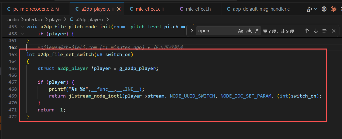342x139 pixels.
Task: Click the C icon on the app_default_msg_handler.c tab
Action: [228, 9]
